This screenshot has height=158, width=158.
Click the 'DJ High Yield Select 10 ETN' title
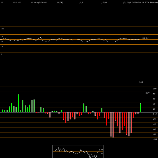pyautogui.click(x=136, y=3)
